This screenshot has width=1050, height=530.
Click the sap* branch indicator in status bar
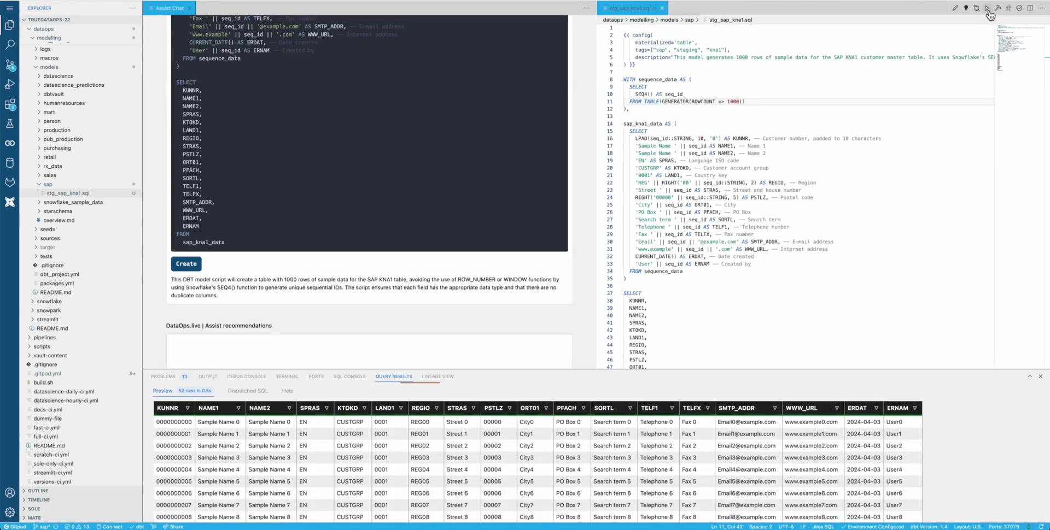pyautogui.click(x=42, y=526)
